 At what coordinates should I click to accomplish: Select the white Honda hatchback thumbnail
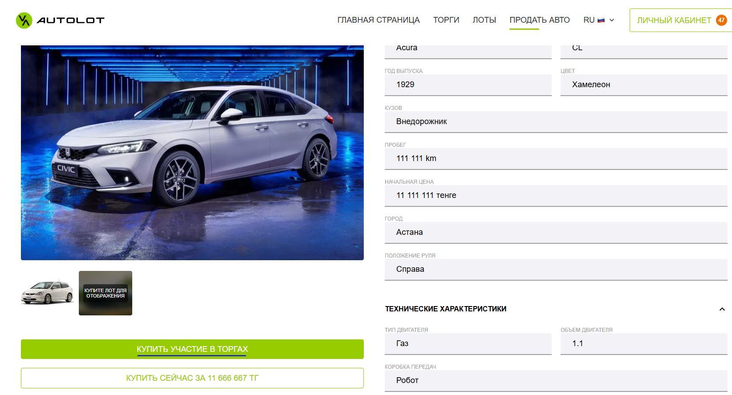coord(48,293)
